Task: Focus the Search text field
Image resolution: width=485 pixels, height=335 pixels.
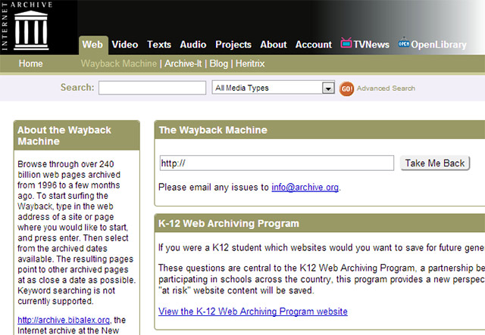Action: click(x=152, y=88)
